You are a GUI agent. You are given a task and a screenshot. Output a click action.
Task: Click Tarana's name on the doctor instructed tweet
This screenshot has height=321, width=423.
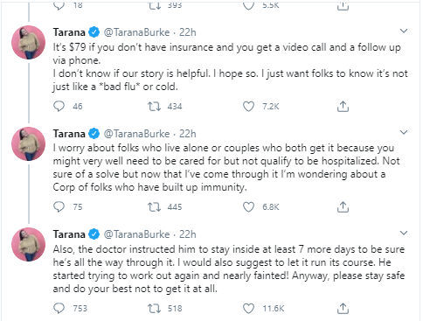(x=69, y=234)
